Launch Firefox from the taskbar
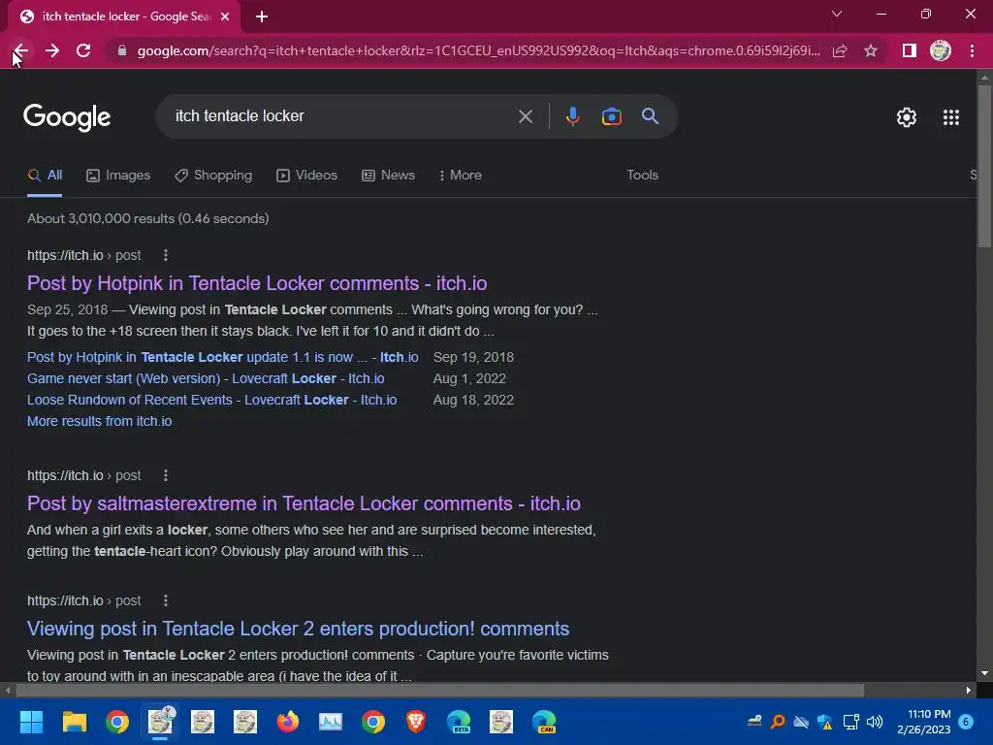 click(287, 722)
